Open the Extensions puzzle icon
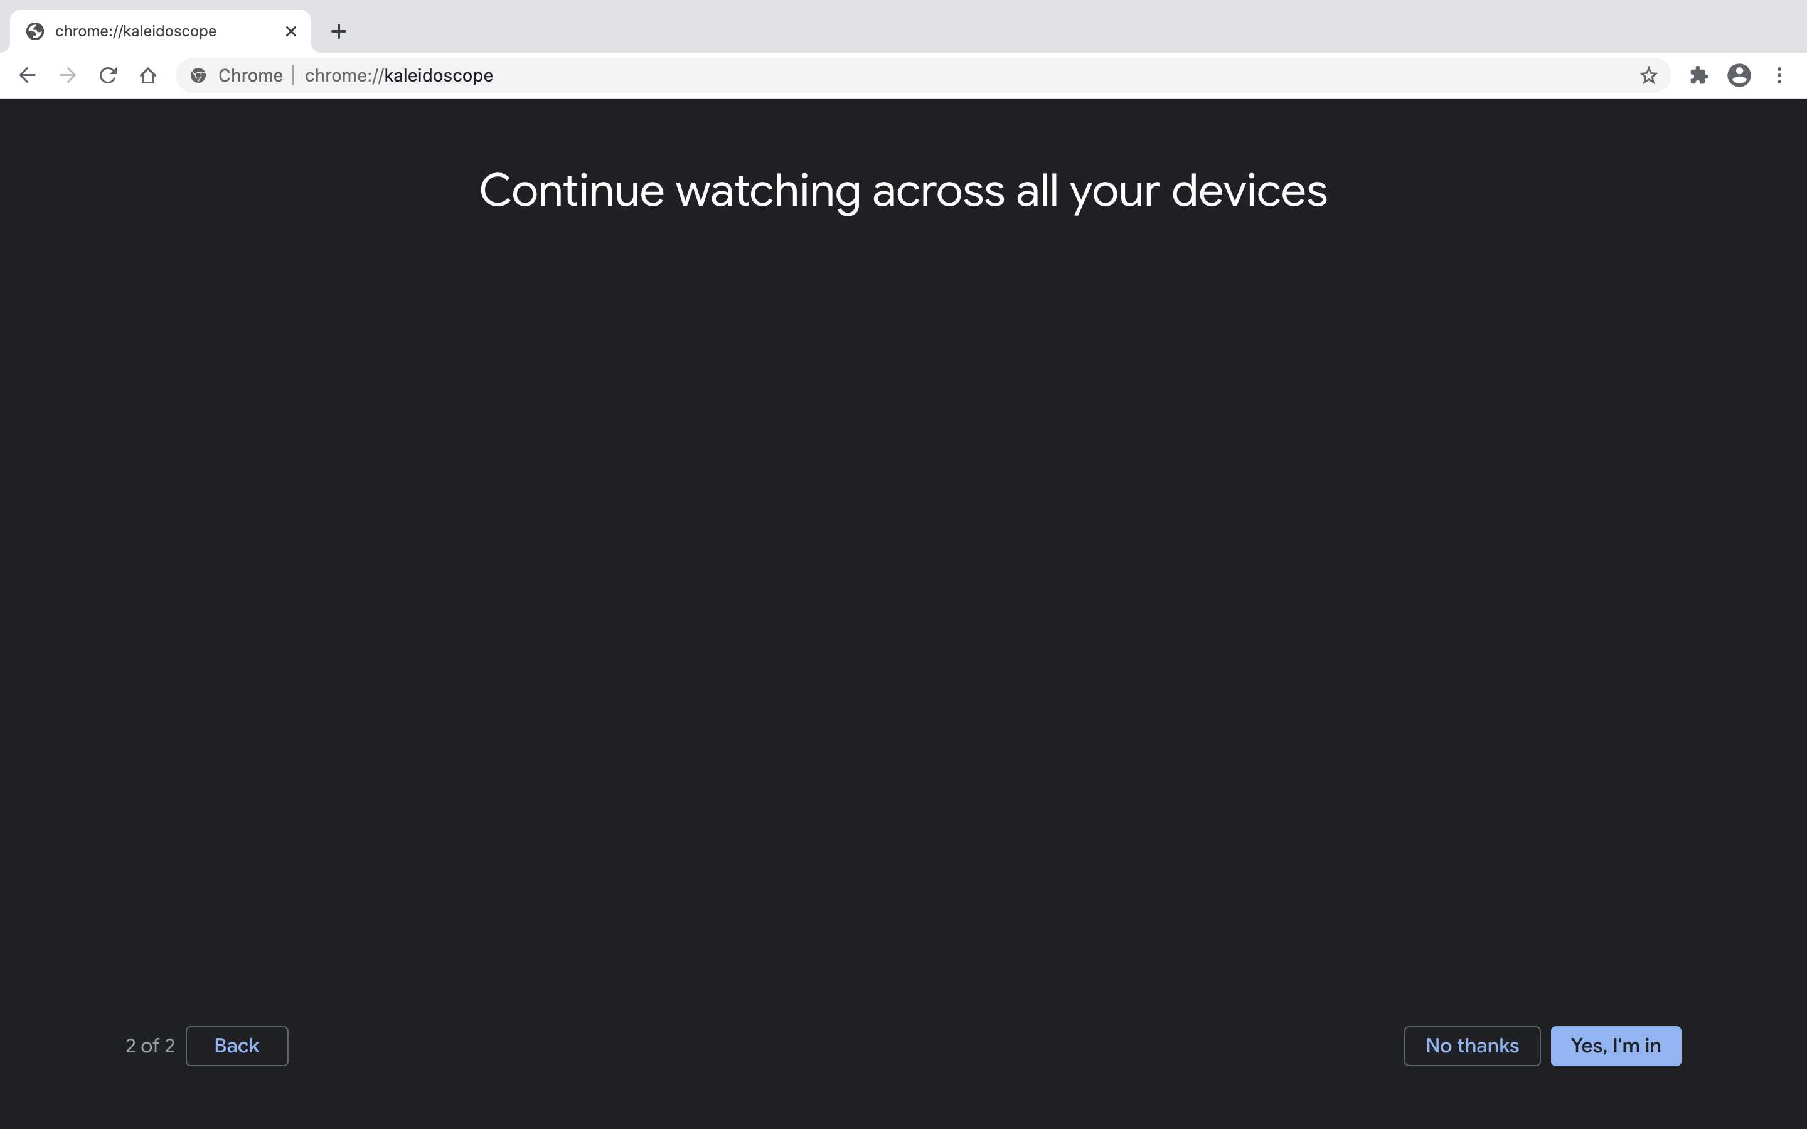Screen dimensions: 1807x1129 click(1698, 75)
